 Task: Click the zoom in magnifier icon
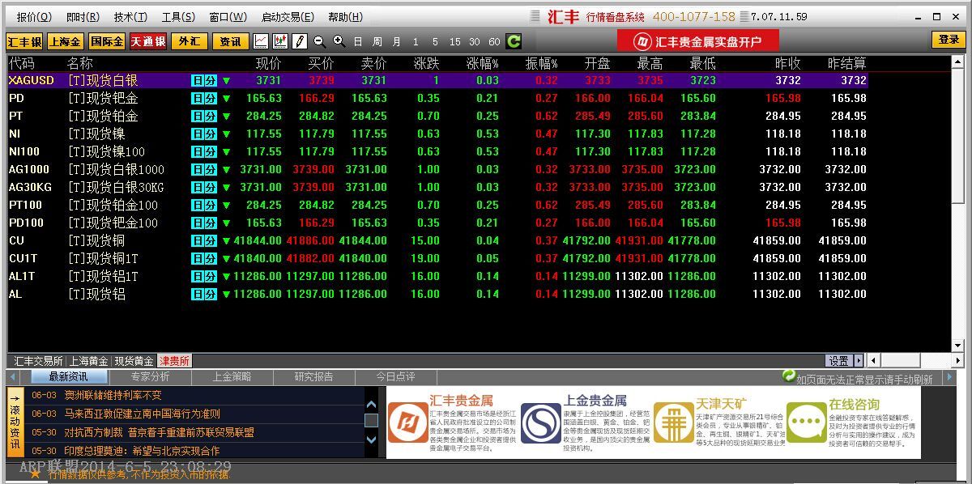click(339, 41)
